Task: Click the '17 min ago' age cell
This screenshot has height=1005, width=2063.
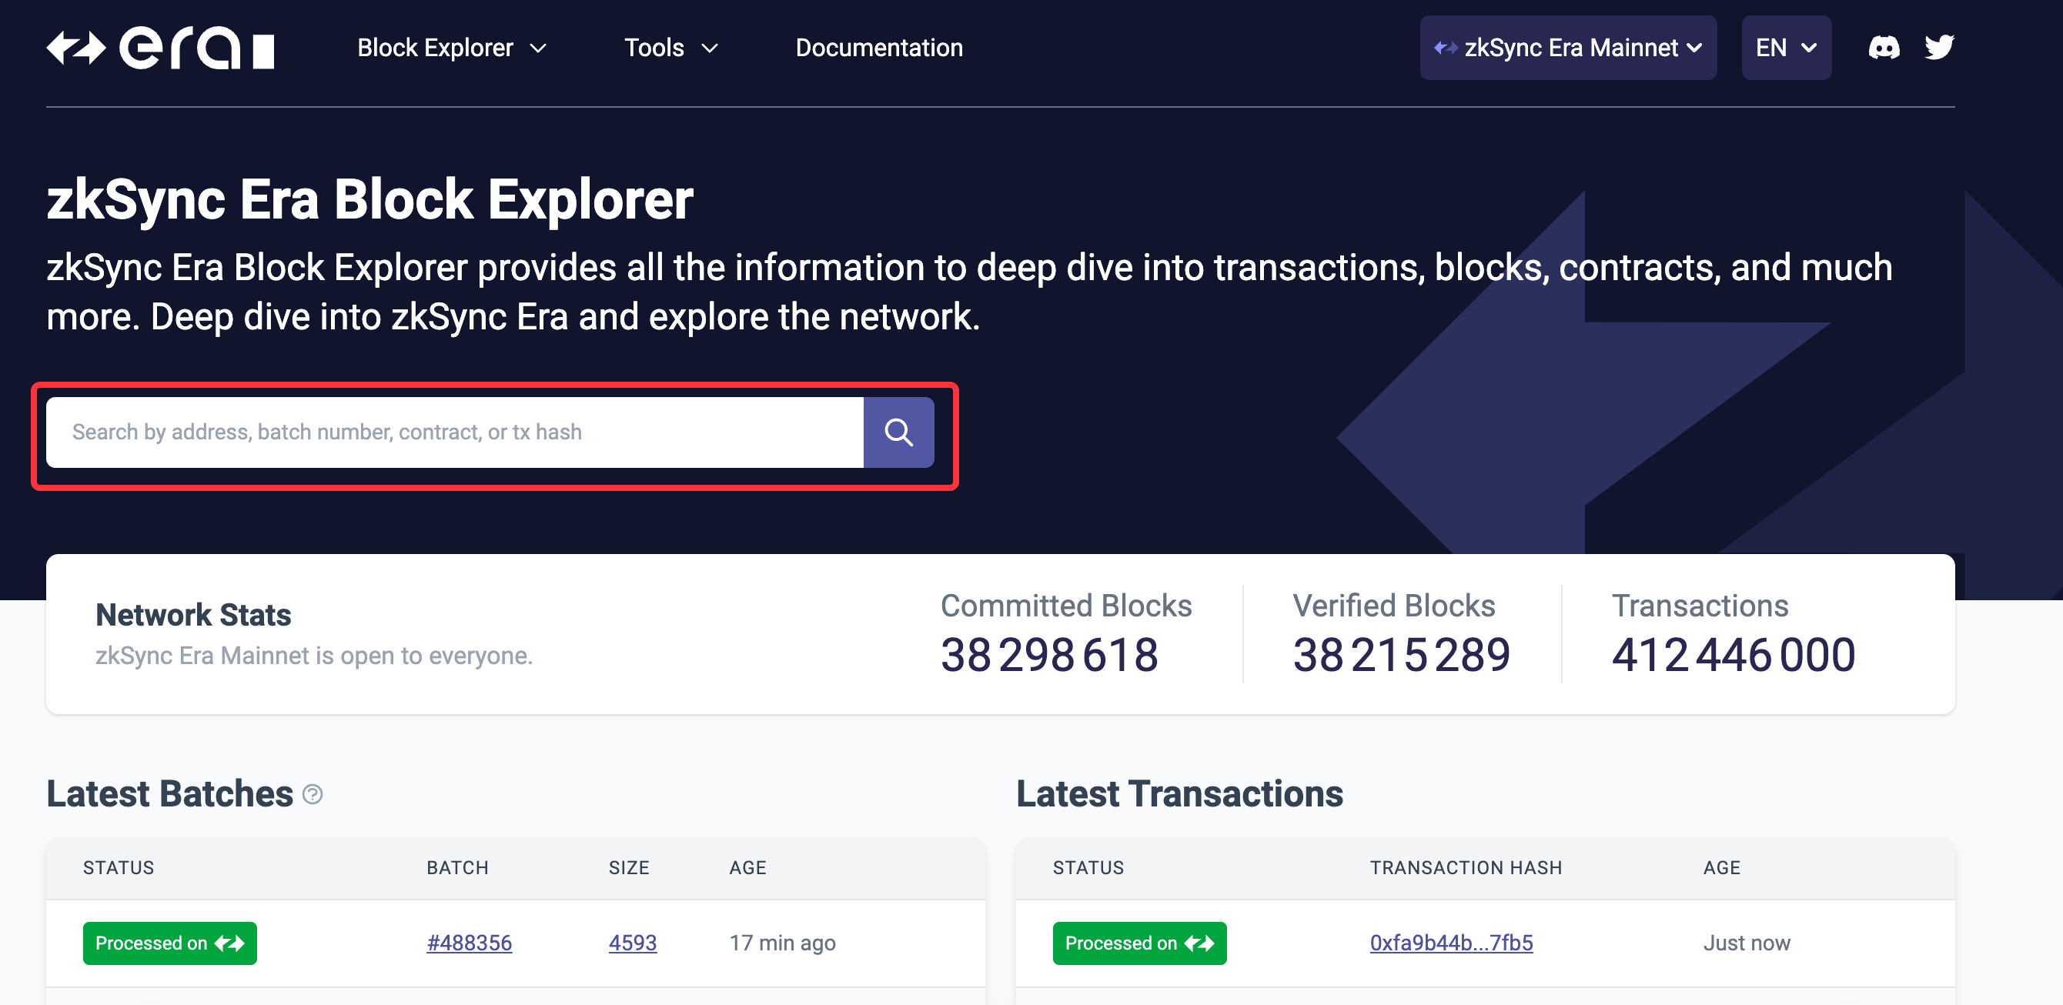Action: tap(782, 943)
